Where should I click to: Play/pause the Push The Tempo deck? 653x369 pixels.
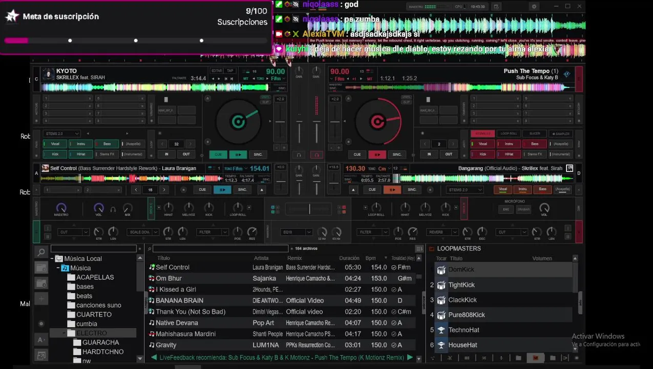[x=377, y=154]
